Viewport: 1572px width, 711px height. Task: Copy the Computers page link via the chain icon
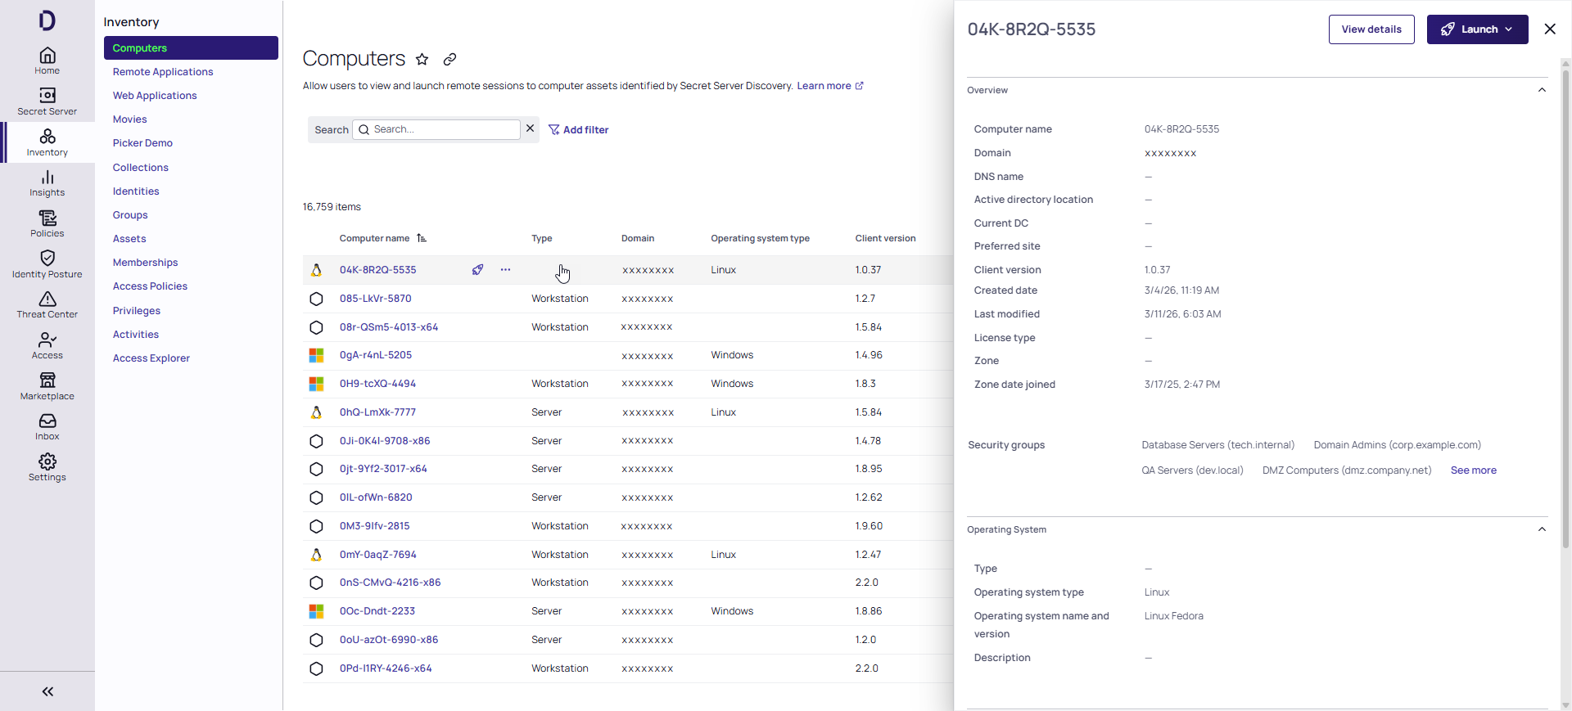449,60
